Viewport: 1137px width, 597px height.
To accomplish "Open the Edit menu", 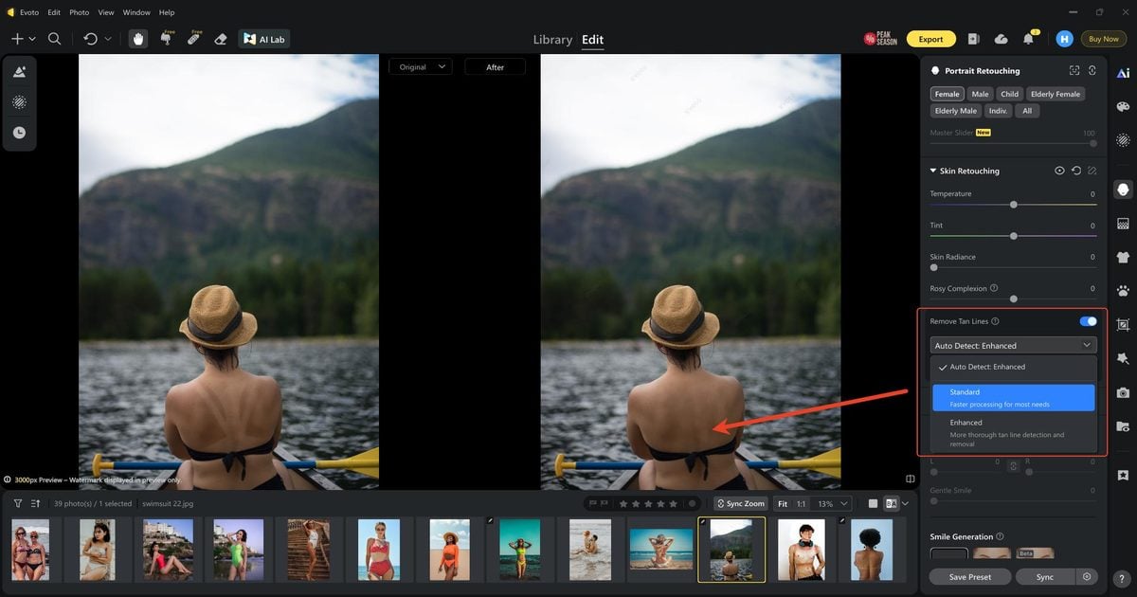I will [x=55, y=12].
